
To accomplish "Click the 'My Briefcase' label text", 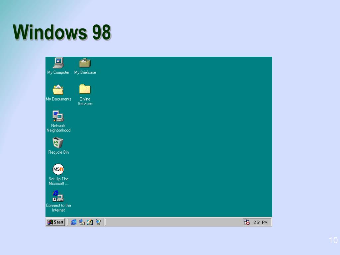I will [x=85, y=72].
